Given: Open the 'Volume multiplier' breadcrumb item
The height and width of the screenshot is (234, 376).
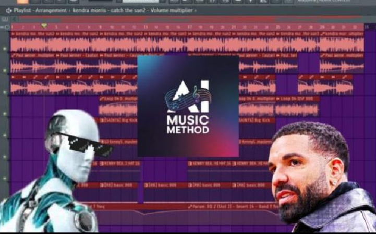Looking at the screenshot, I should click(172, 10).
